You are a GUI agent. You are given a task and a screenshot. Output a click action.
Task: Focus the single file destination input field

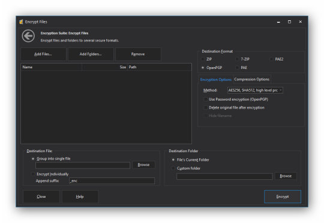click(83, 165)
